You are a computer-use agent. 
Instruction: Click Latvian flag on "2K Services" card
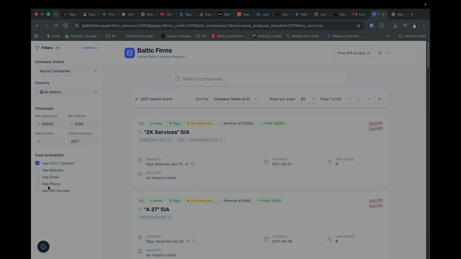[376, 126]
